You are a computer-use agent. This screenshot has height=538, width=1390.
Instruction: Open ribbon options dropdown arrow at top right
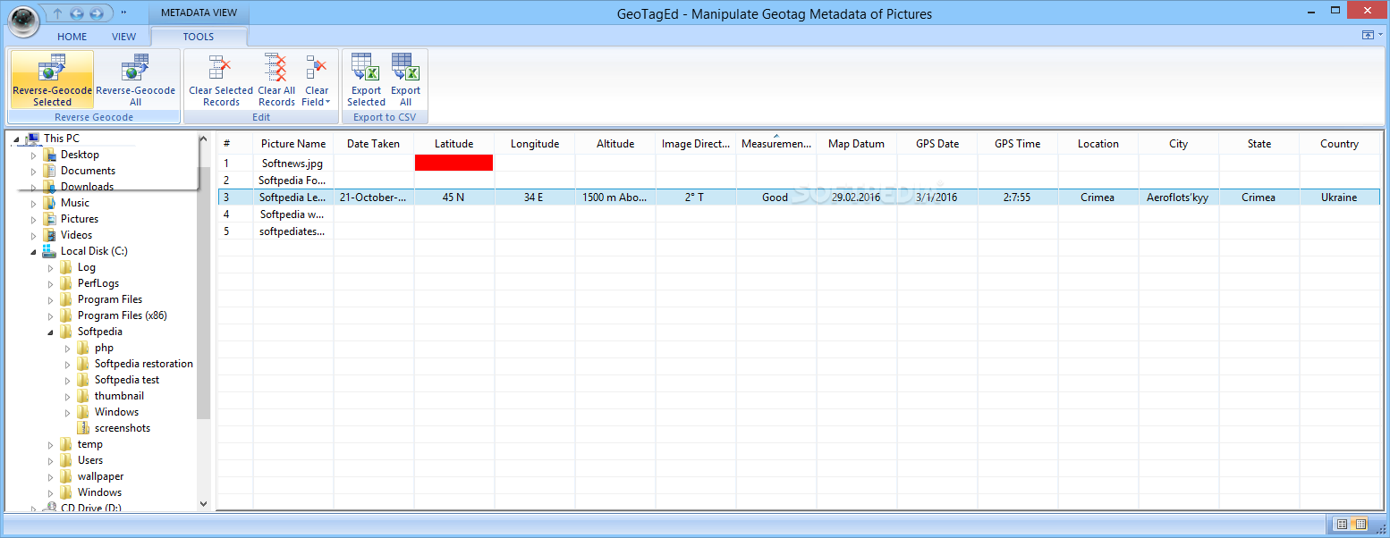point(1380,35)
